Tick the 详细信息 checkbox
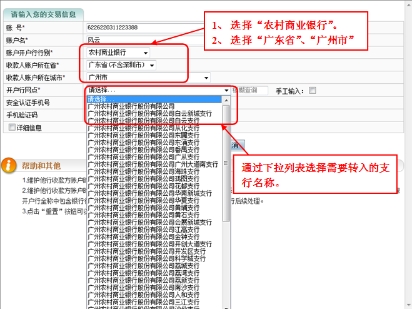This screenshot has height=309, width=412. (x=12, y=127)
